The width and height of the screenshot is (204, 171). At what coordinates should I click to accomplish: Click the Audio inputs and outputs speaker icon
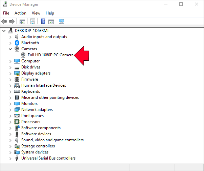[17, 37]
